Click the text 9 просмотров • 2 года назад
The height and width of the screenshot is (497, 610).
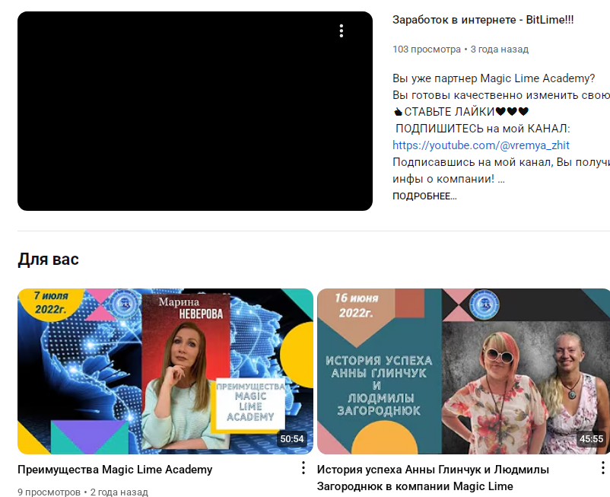[x=83, y=492]
